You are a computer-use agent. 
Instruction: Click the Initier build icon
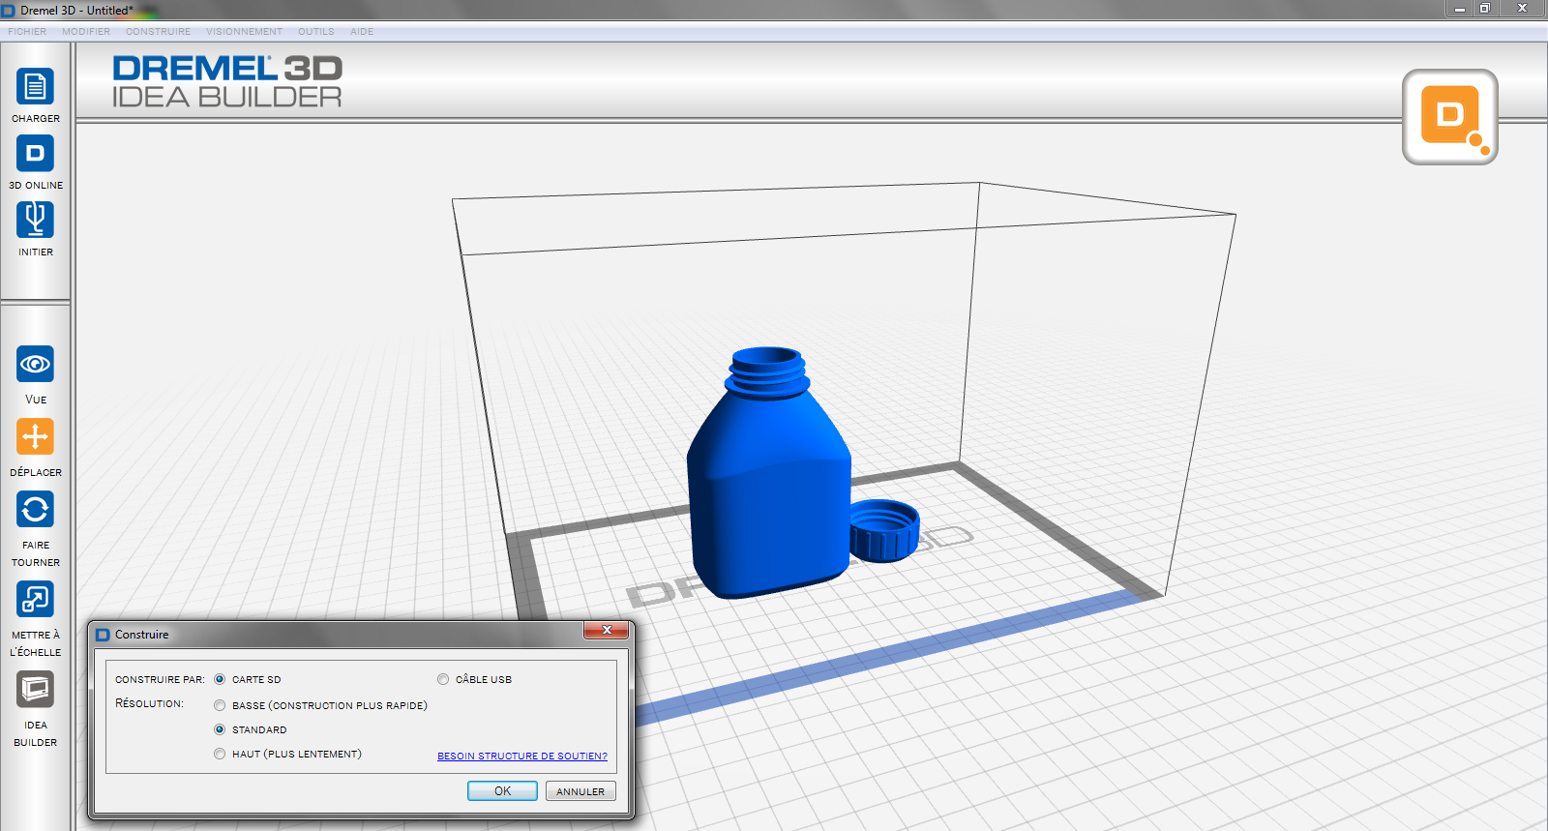tap(35, 220)
